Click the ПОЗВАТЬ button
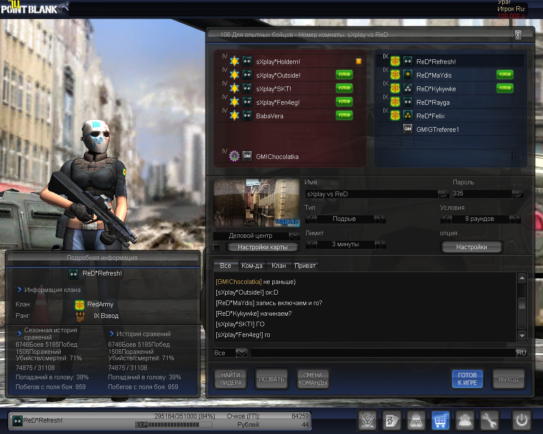This screenshot has height=434, width=543. 271,379
